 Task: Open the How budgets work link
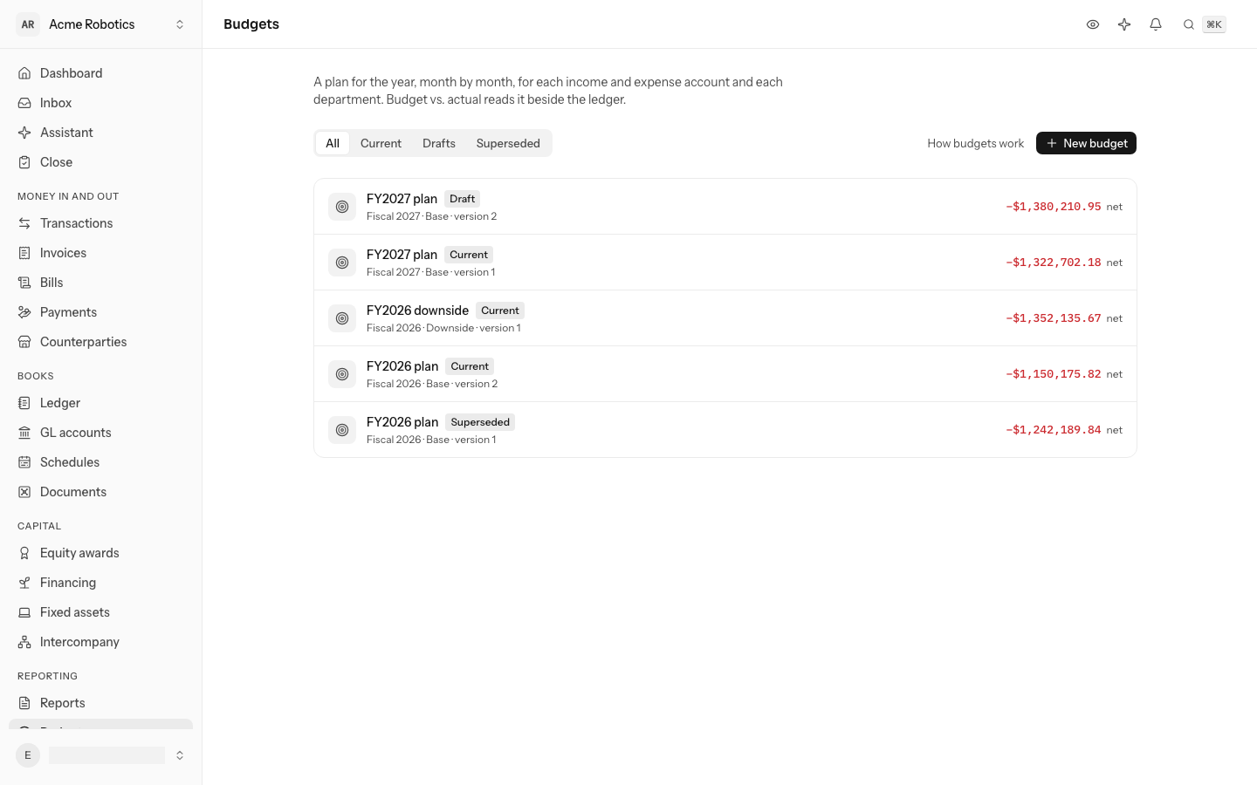click(x=975, y=143)
